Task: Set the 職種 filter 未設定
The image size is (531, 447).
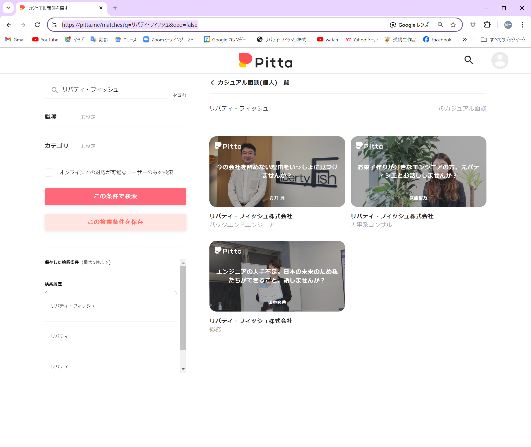Action: click(x=88, y=117)
